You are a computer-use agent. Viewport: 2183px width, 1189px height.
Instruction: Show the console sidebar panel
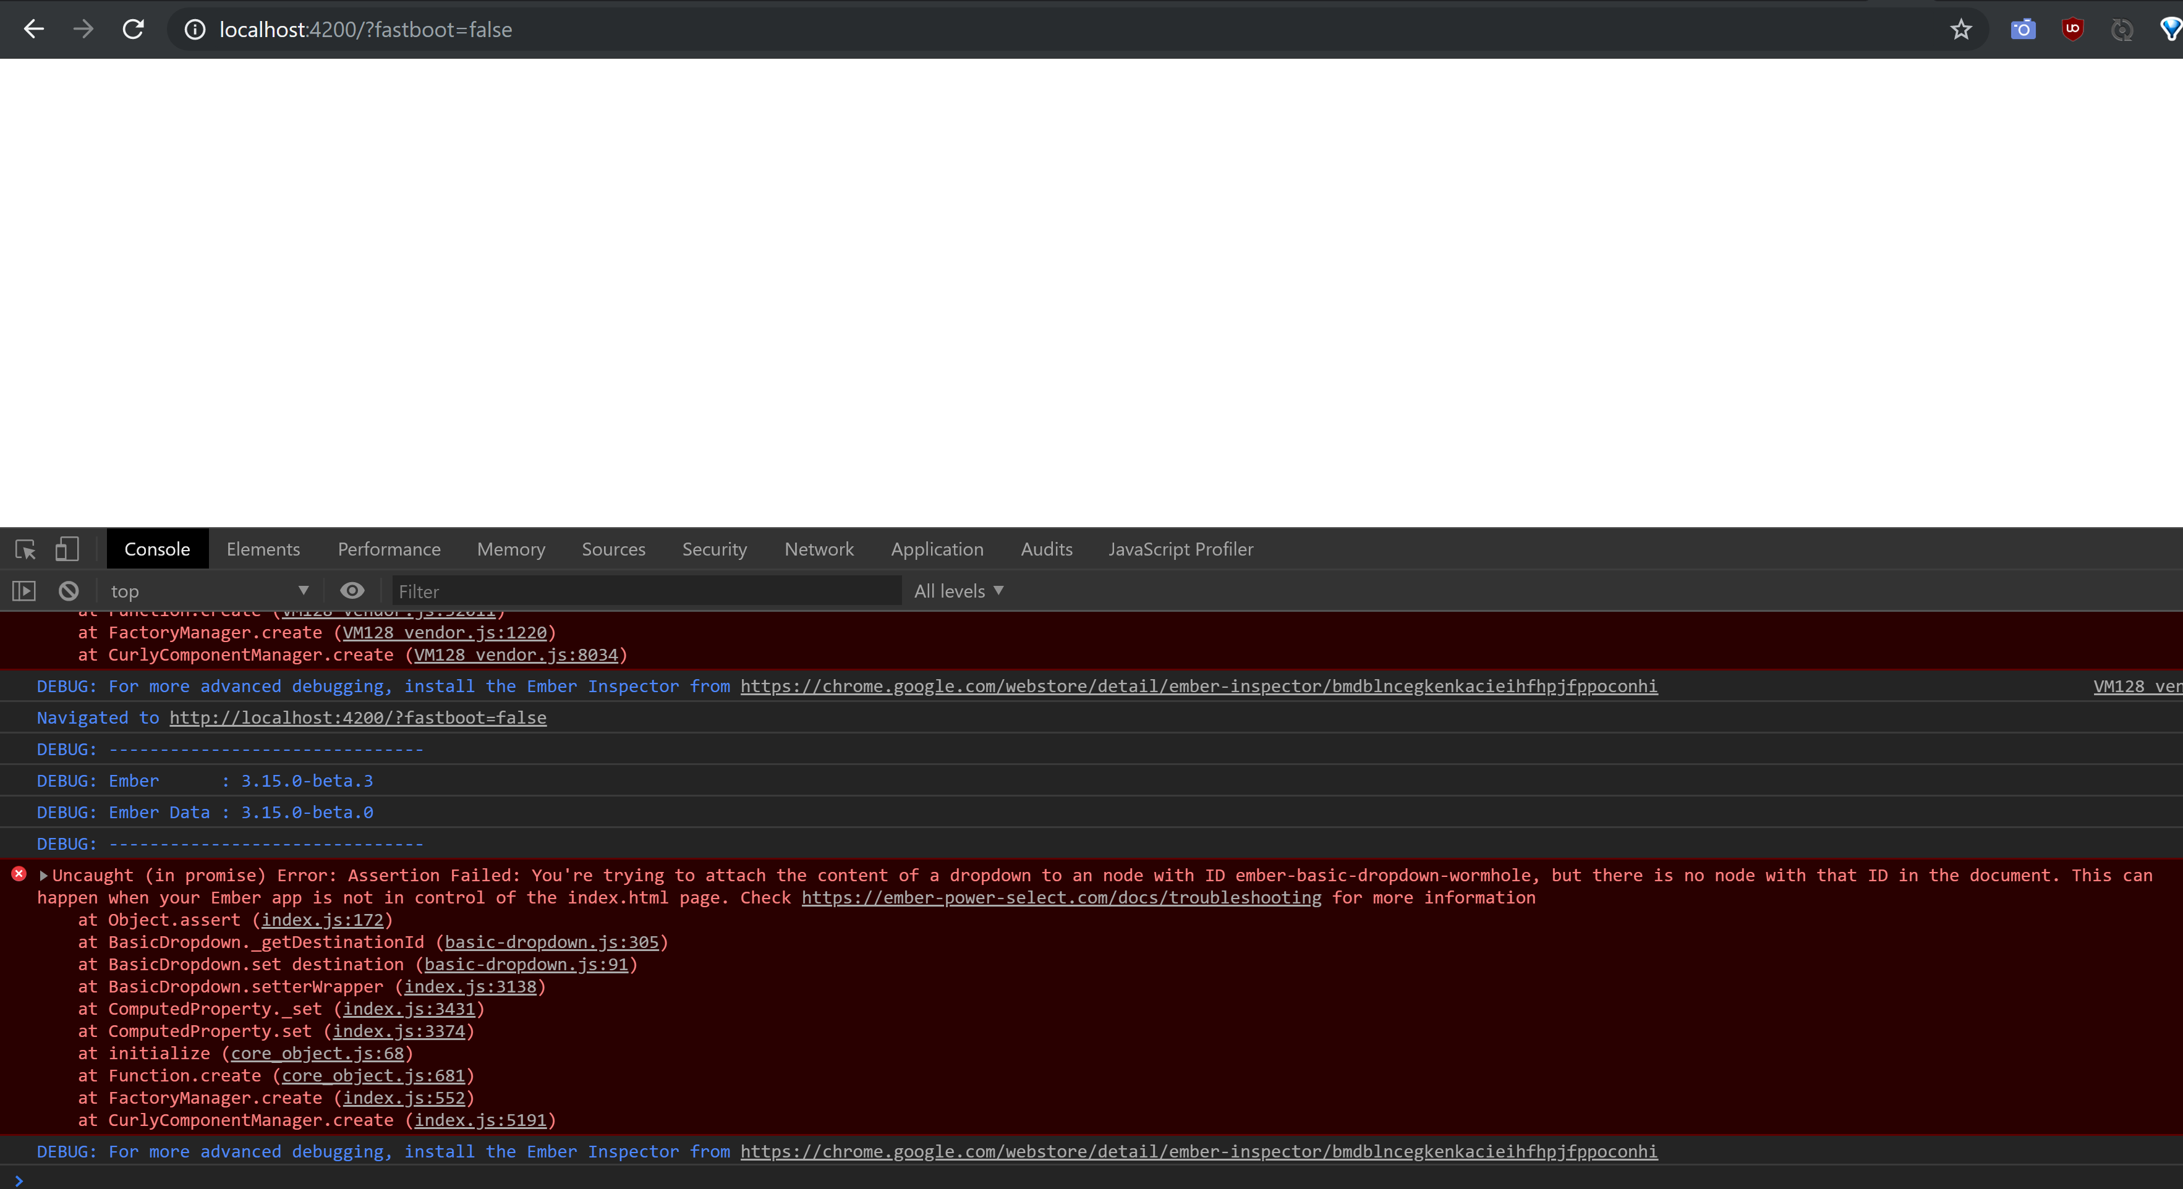23,590
